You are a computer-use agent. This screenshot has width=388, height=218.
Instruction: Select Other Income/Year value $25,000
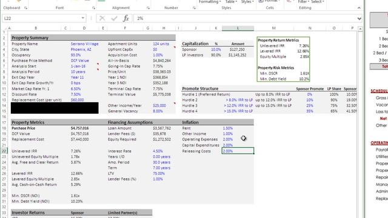click(x=159, y=105)
